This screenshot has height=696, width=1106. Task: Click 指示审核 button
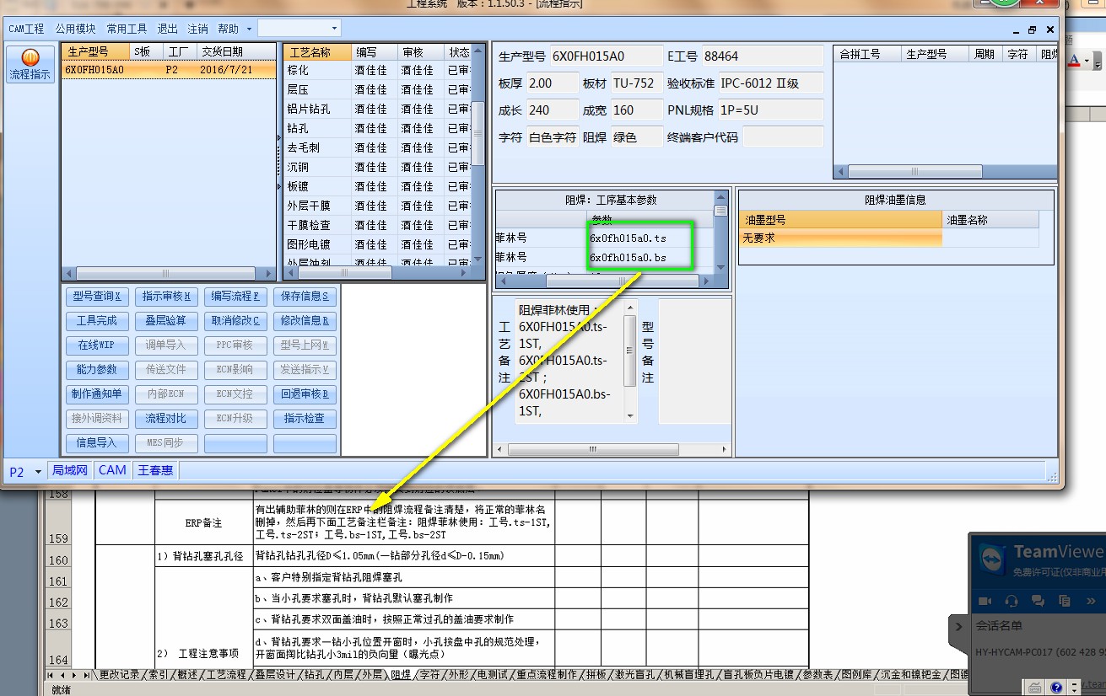point(166,297)
